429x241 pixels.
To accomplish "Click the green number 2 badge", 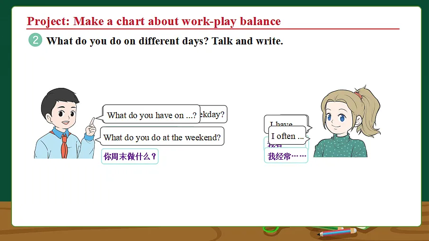I will pyautogui.click(x=35, y=40).
